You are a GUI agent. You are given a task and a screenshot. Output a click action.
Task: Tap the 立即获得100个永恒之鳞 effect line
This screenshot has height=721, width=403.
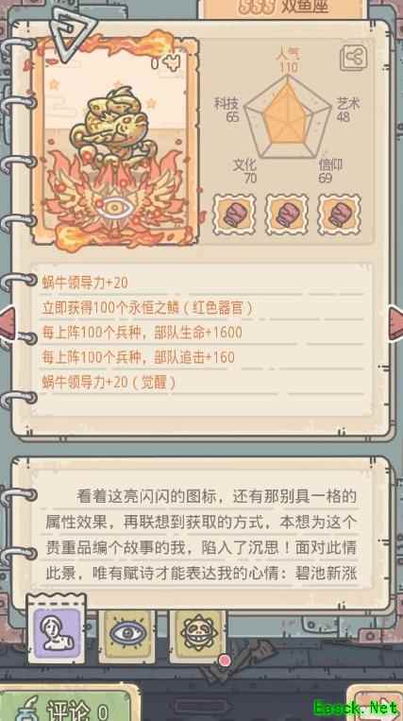point(147,307)
